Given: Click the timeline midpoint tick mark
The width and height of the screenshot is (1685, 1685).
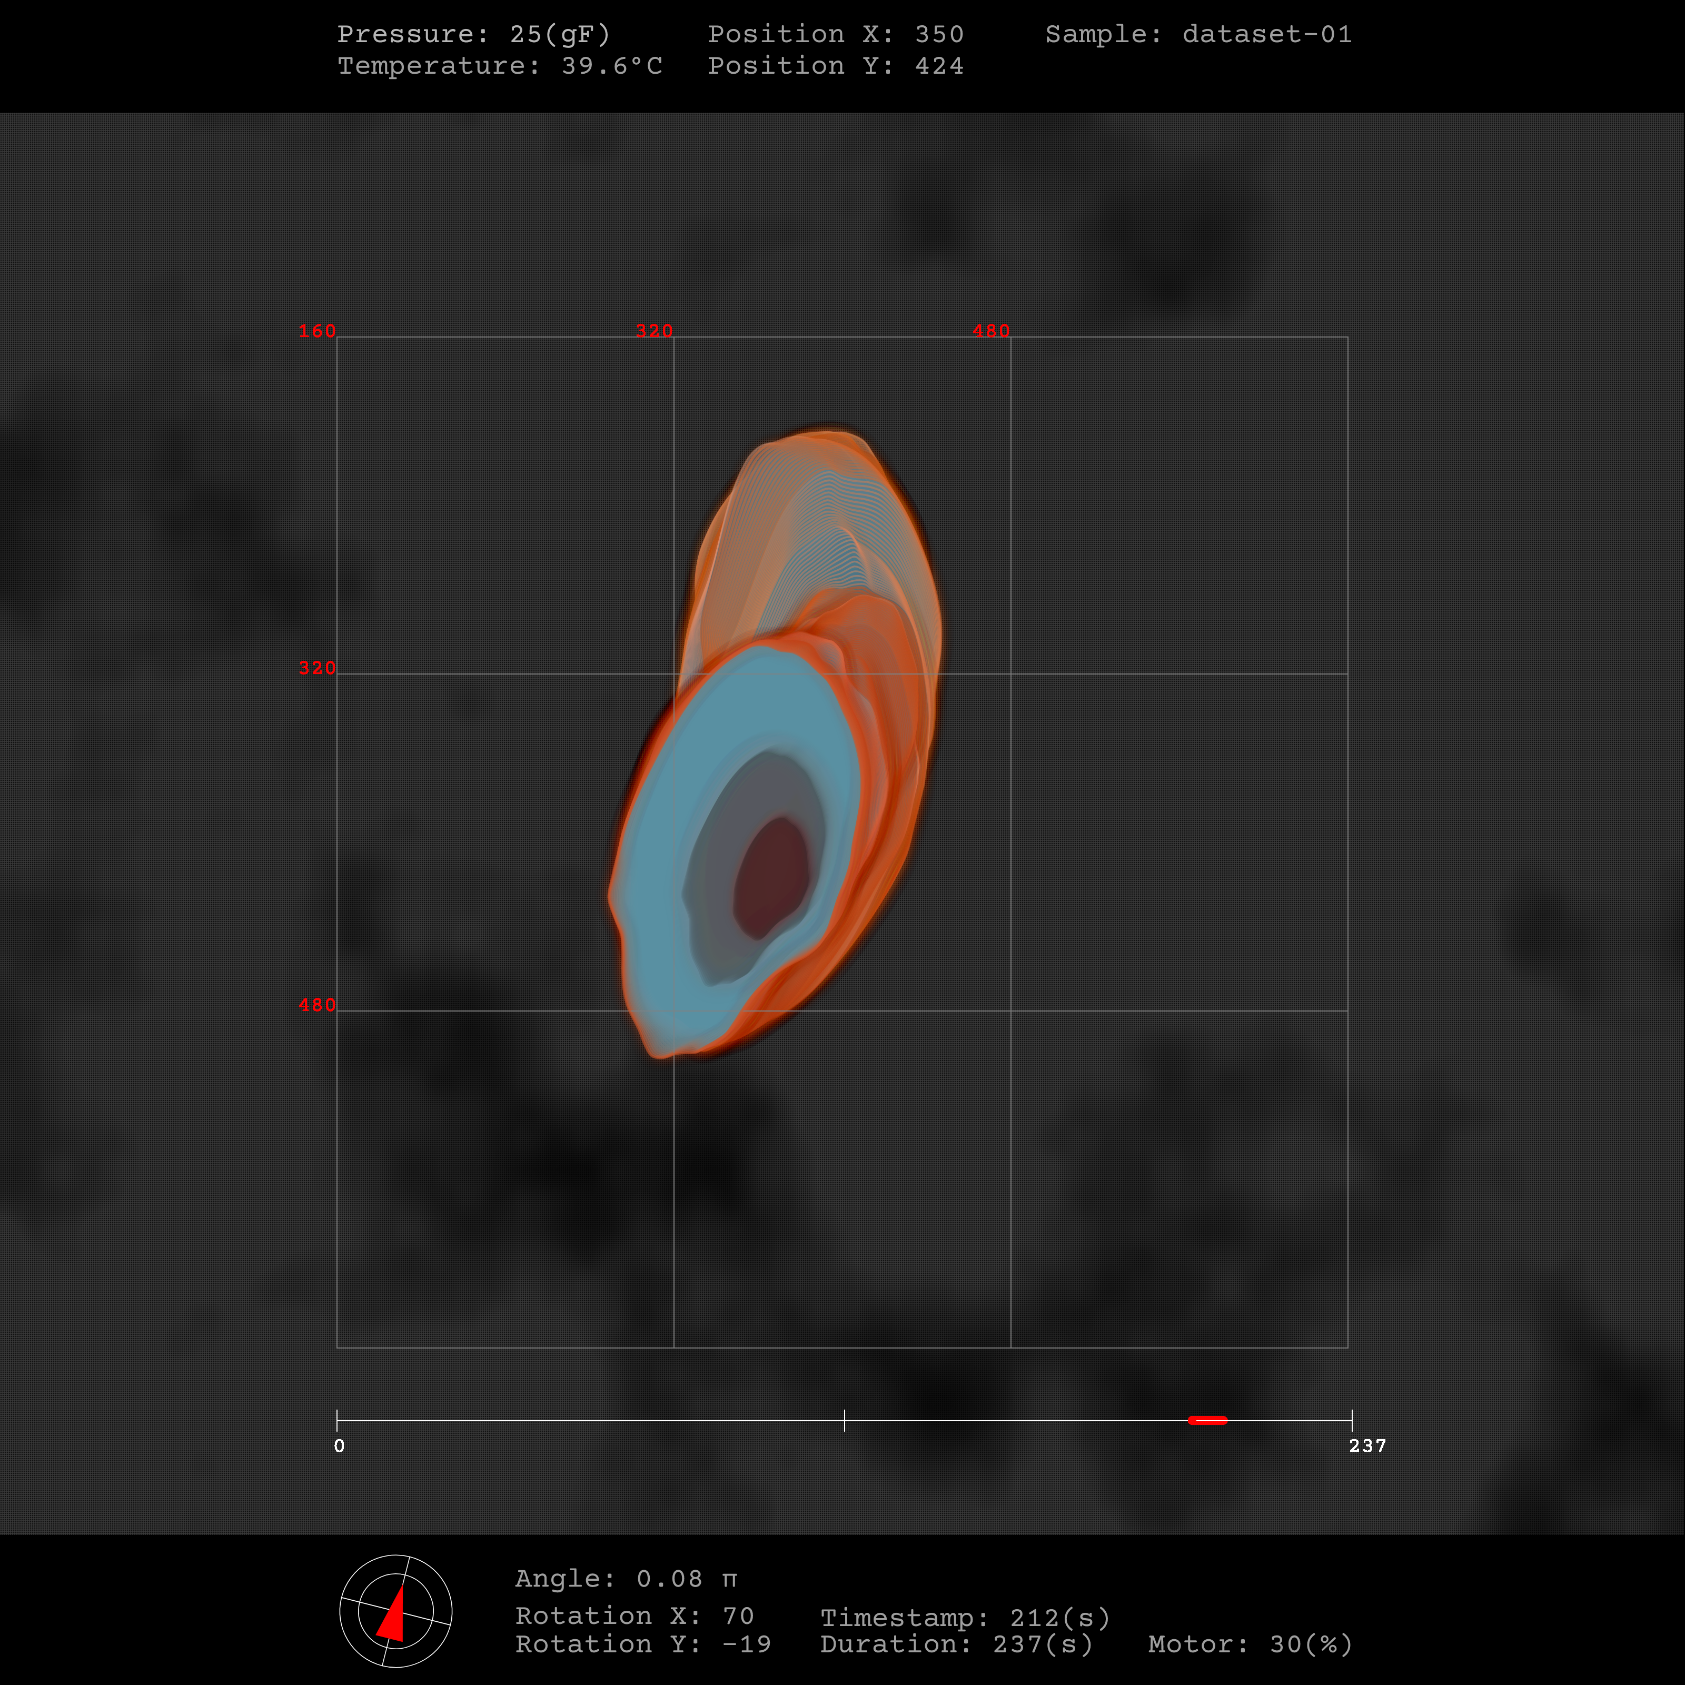Looking at the screenshot, I should coord(844,1420).
